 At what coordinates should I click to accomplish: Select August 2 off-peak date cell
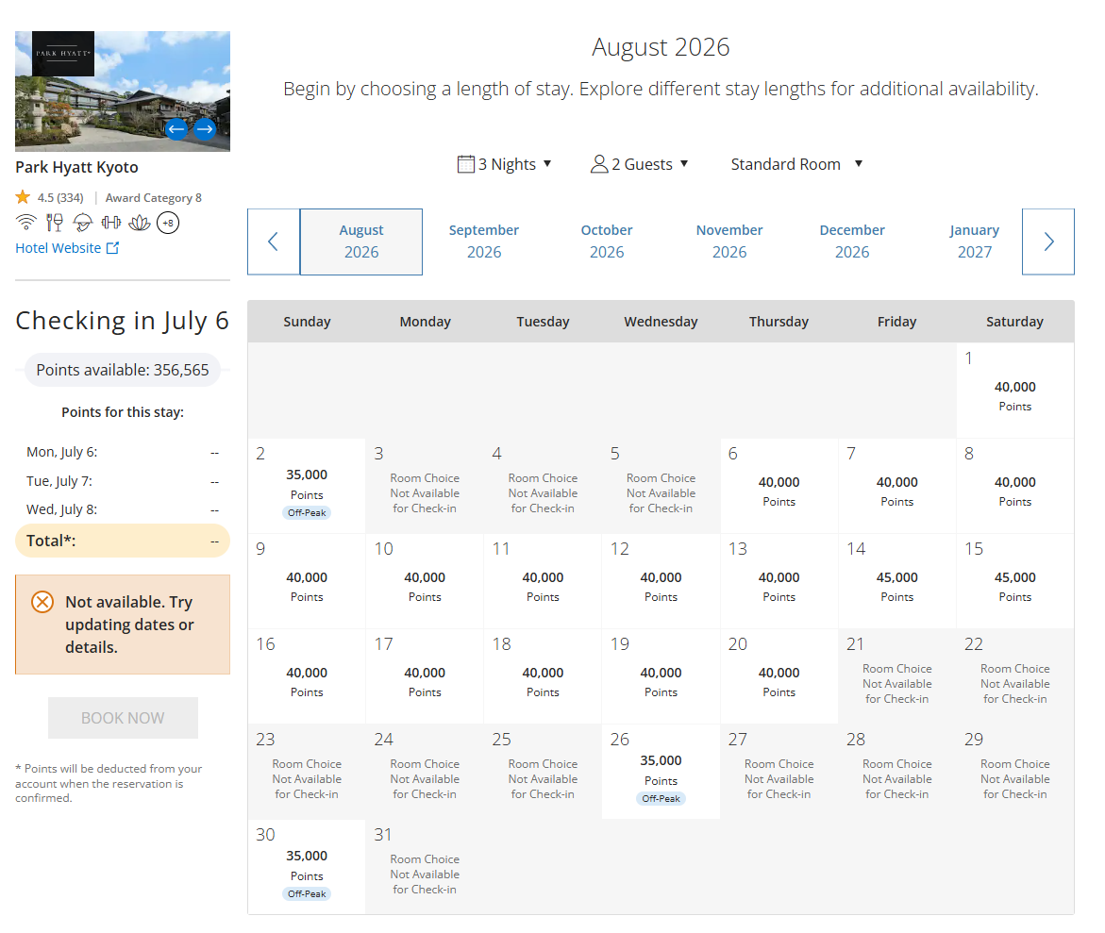pyautogui.click(x=307, y=486)
